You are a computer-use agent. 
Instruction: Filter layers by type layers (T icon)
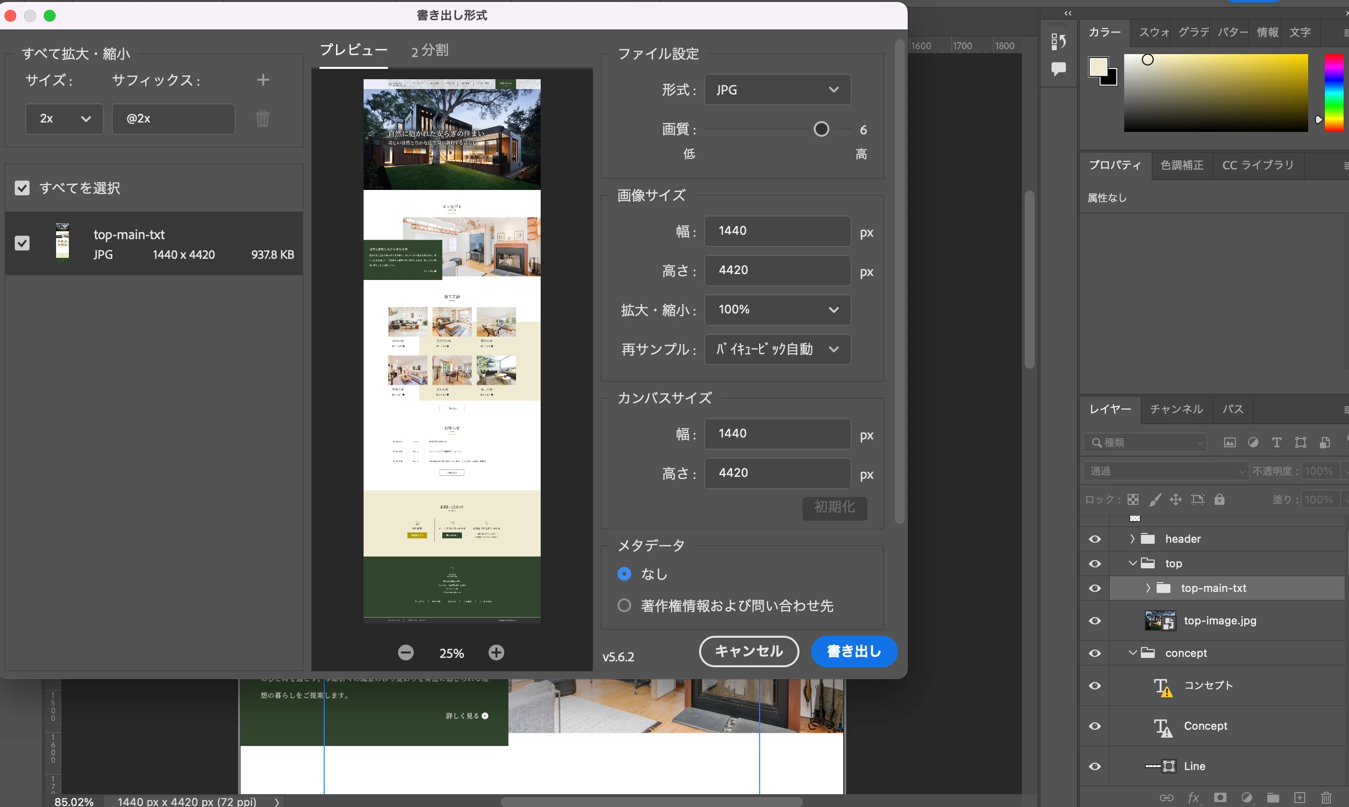(1276, 443)
